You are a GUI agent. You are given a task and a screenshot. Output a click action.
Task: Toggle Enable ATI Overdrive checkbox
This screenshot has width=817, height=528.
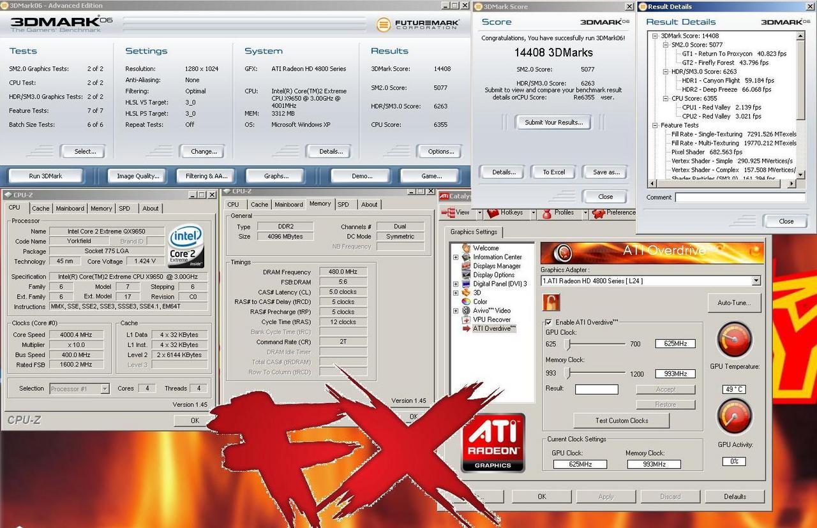(548, 323)
